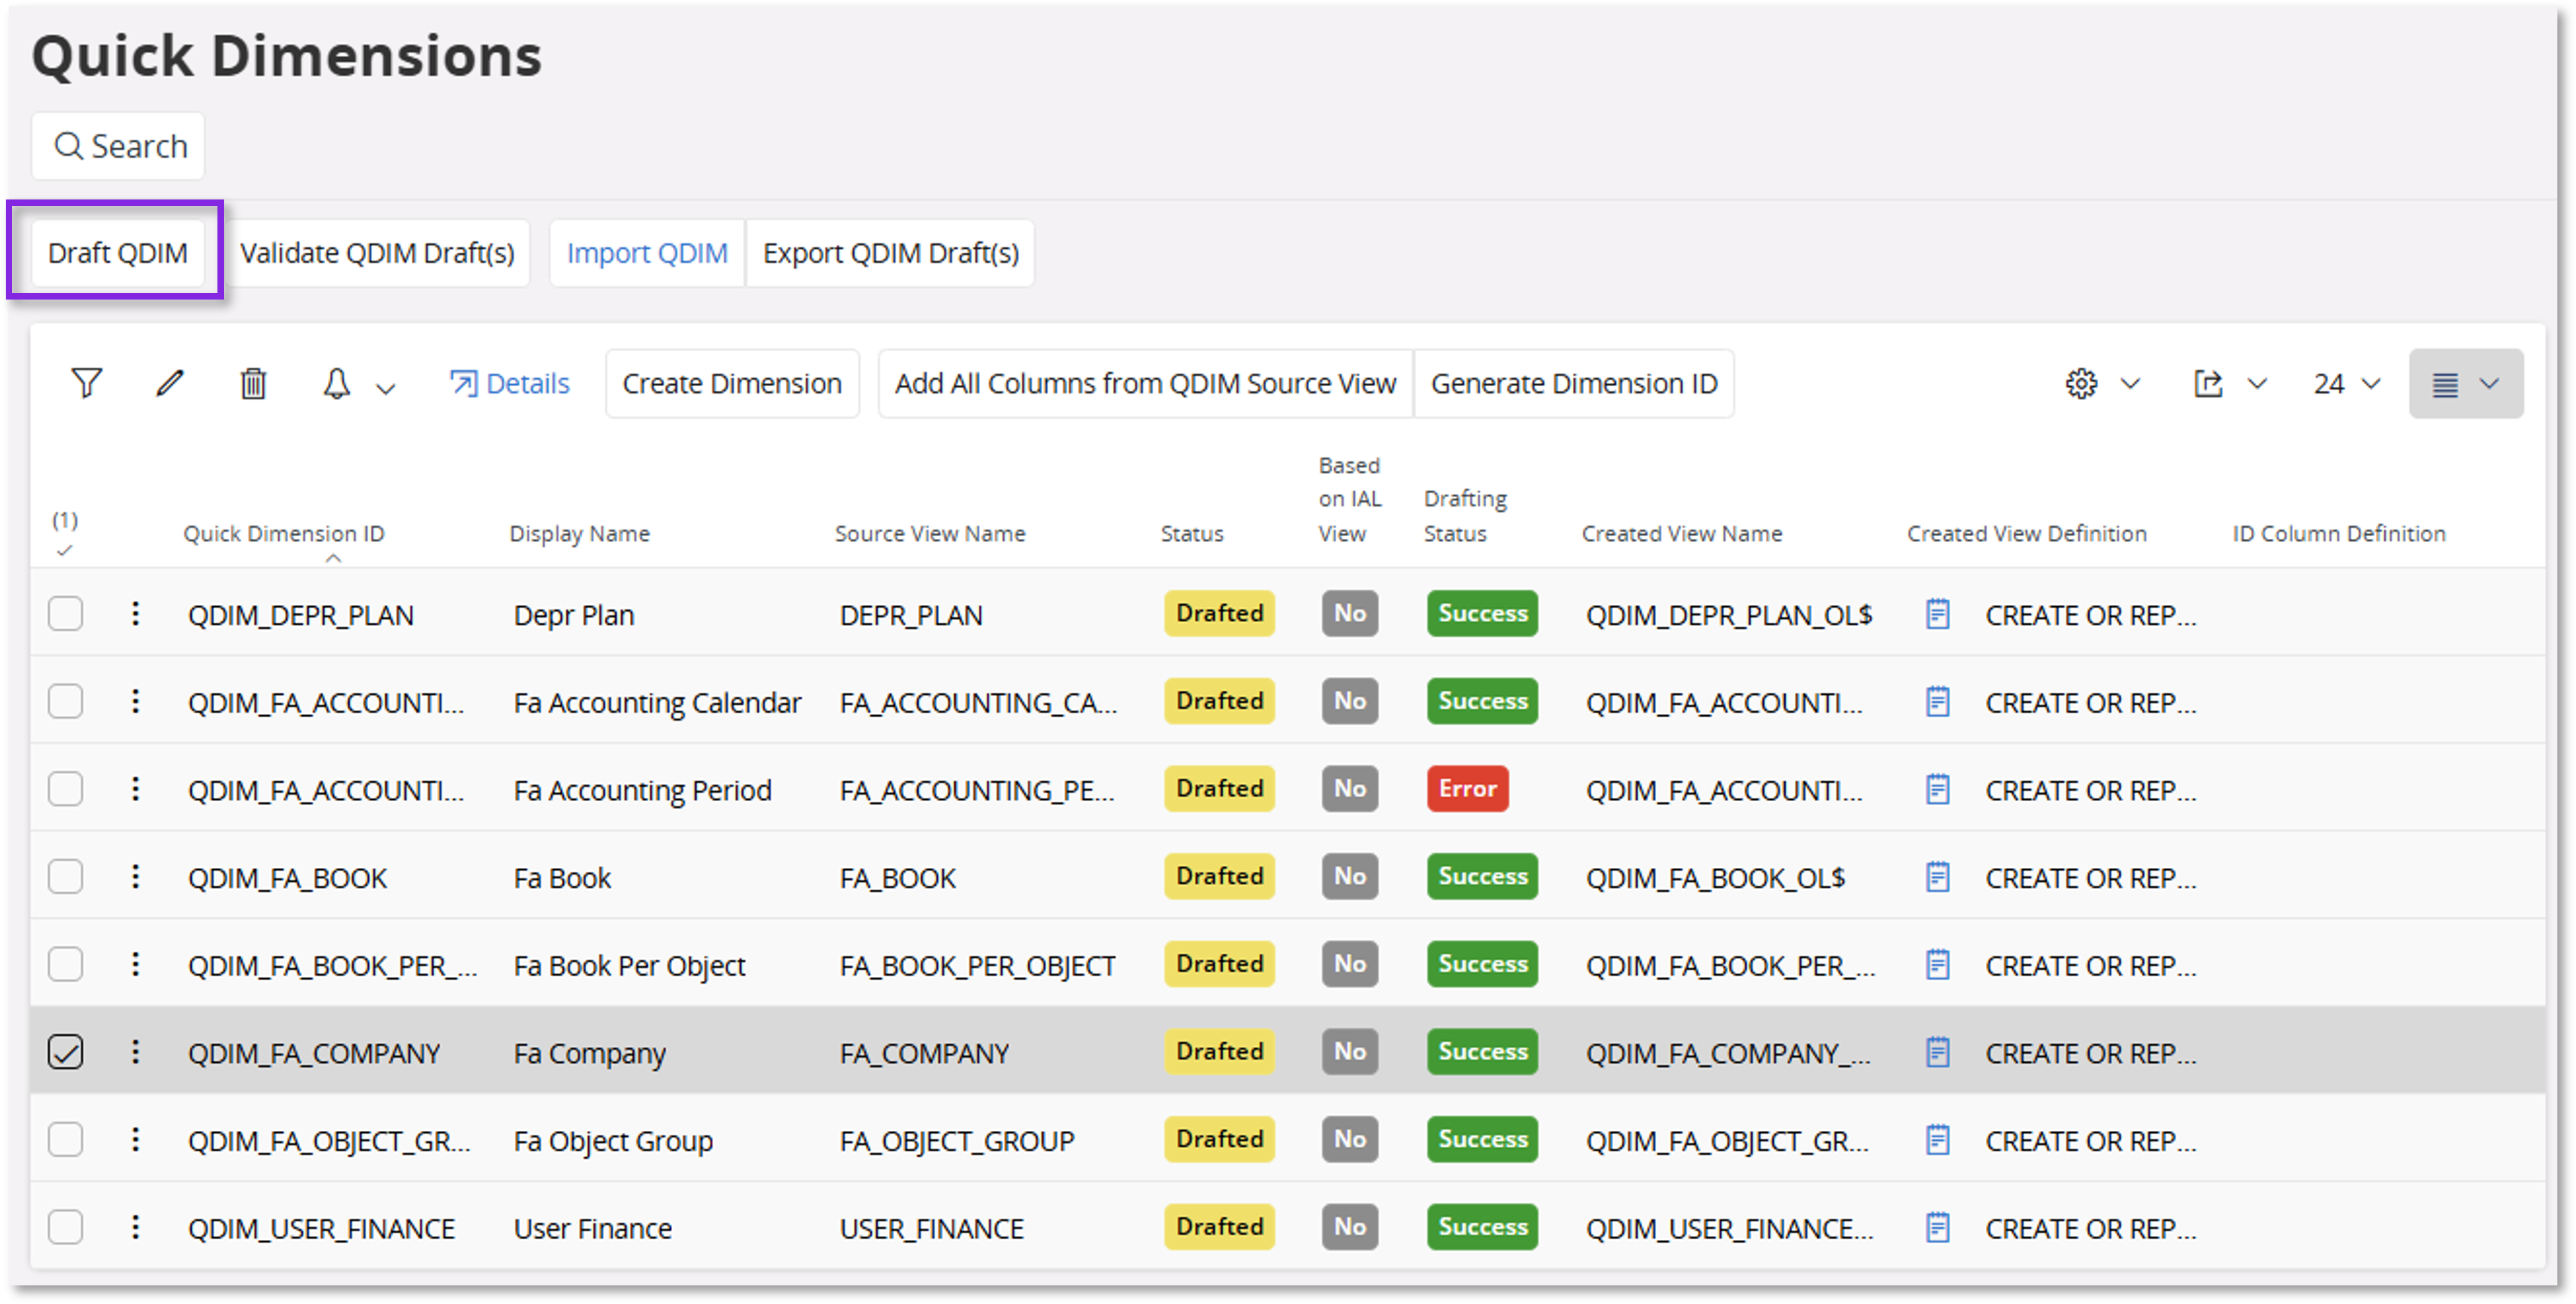Open the gear settings icon
This screenshot has height=1304, width=2576.
2081,384
